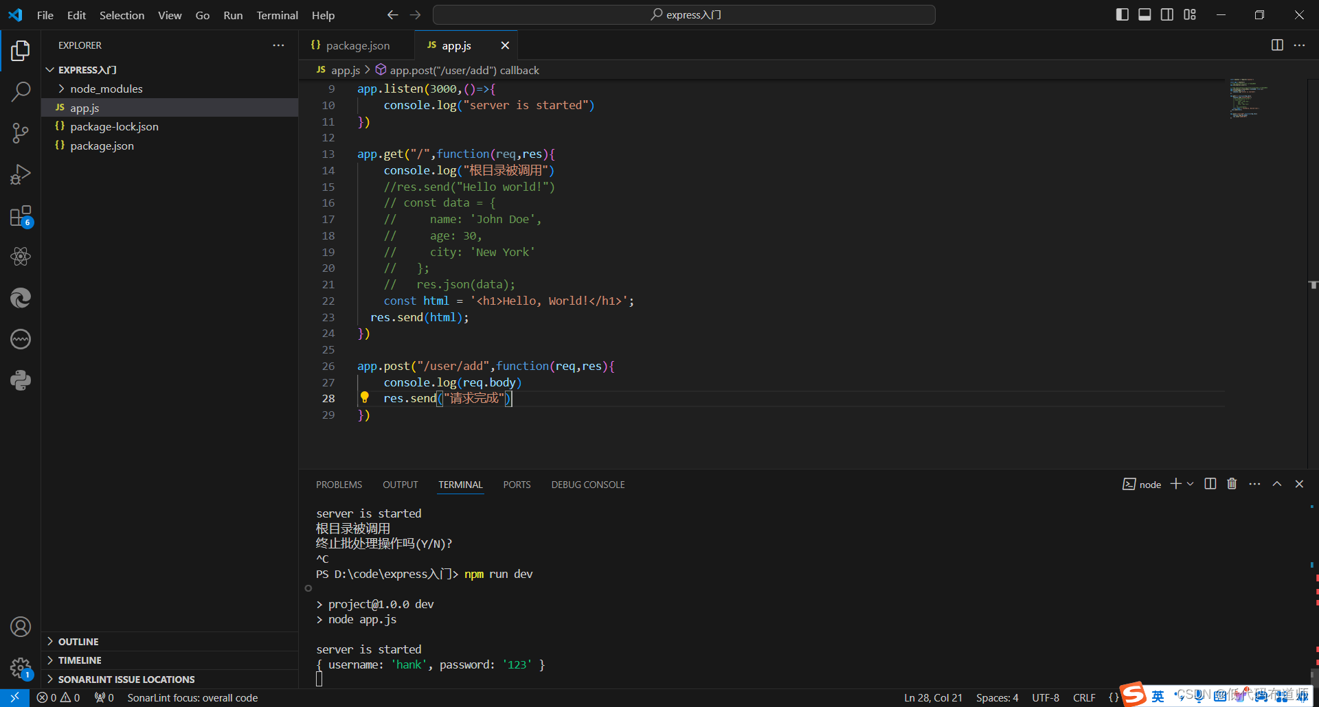Toggle secondary side bar visibility
This screenshot has height=707, width=1319.
1167,14
